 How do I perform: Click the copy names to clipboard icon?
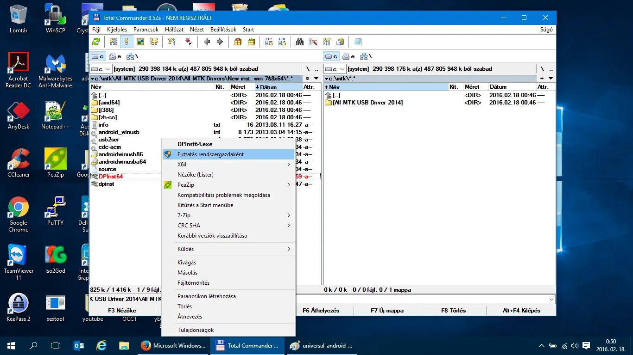click(340, 42)
